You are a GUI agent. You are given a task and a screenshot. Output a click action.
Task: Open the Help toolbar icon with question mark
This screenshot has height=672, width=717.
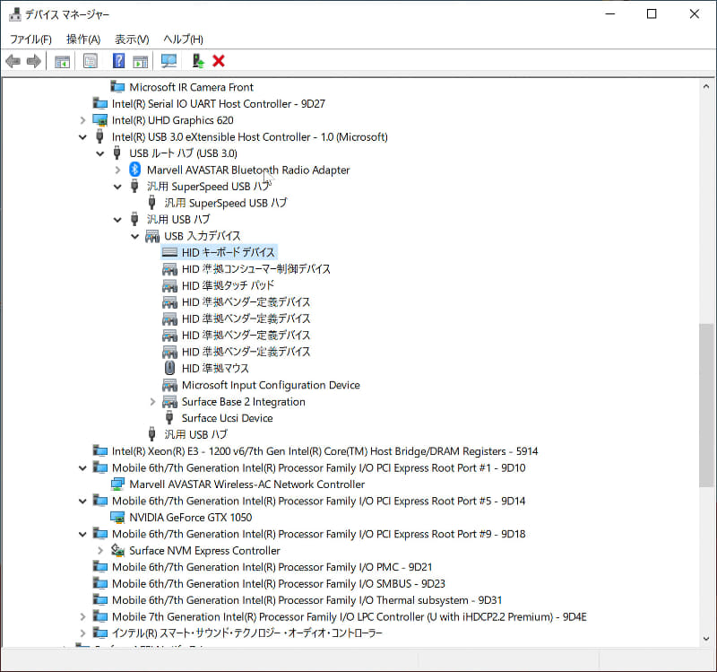(118, 61)
